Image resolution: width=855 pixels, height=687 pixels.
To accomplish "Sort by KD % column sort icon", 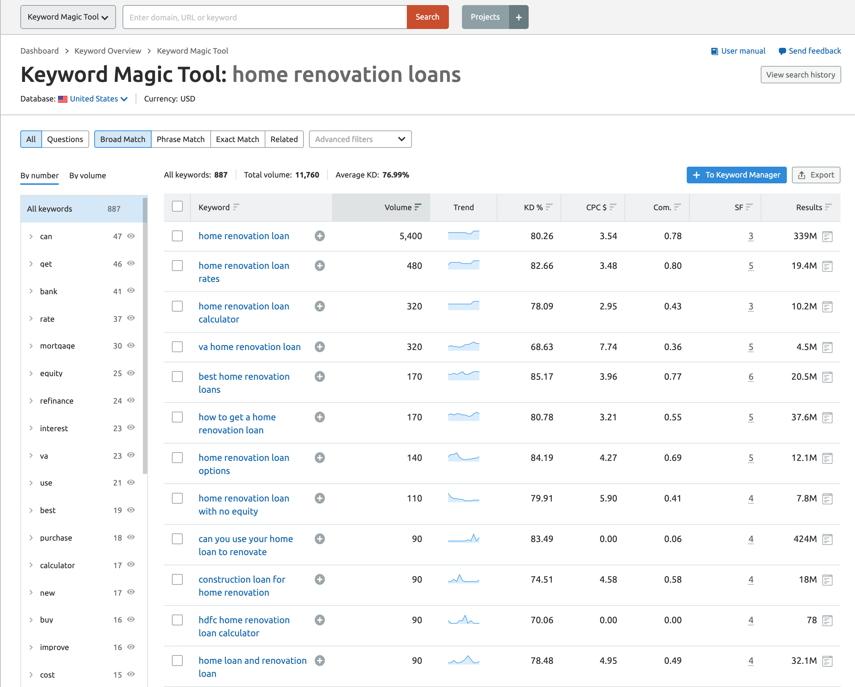I will pos(549,207).
